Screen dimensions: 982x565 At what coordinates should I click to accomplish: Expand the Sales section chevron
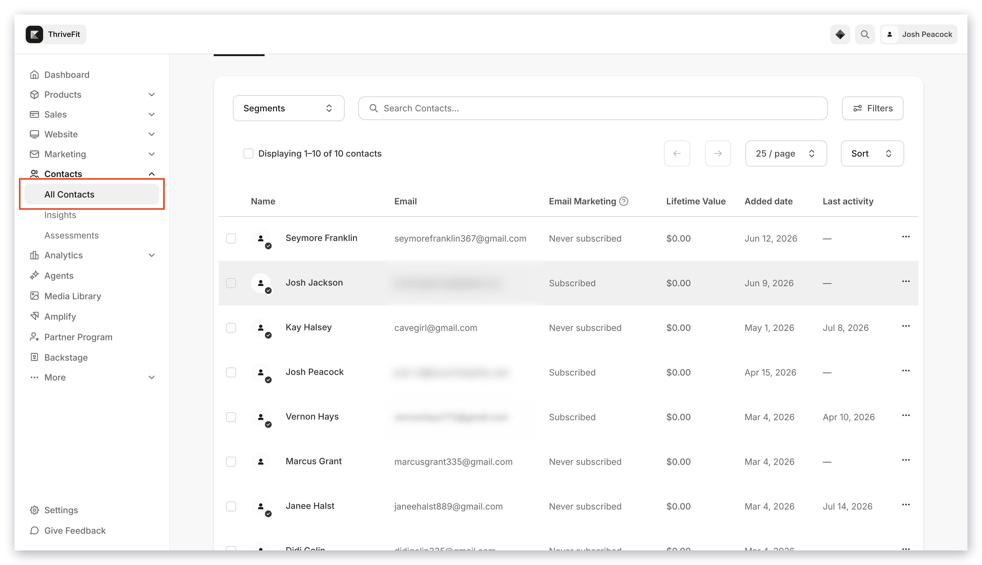pos(152,114)
